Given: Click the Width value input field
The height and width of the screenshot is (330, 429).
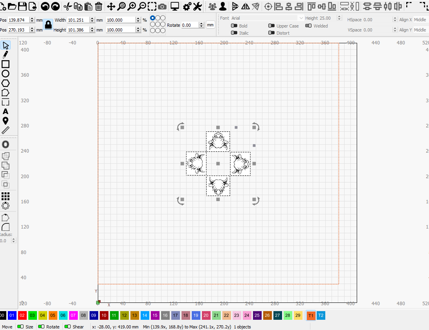Looking at the screenshot, I should [x=78, y=20].
